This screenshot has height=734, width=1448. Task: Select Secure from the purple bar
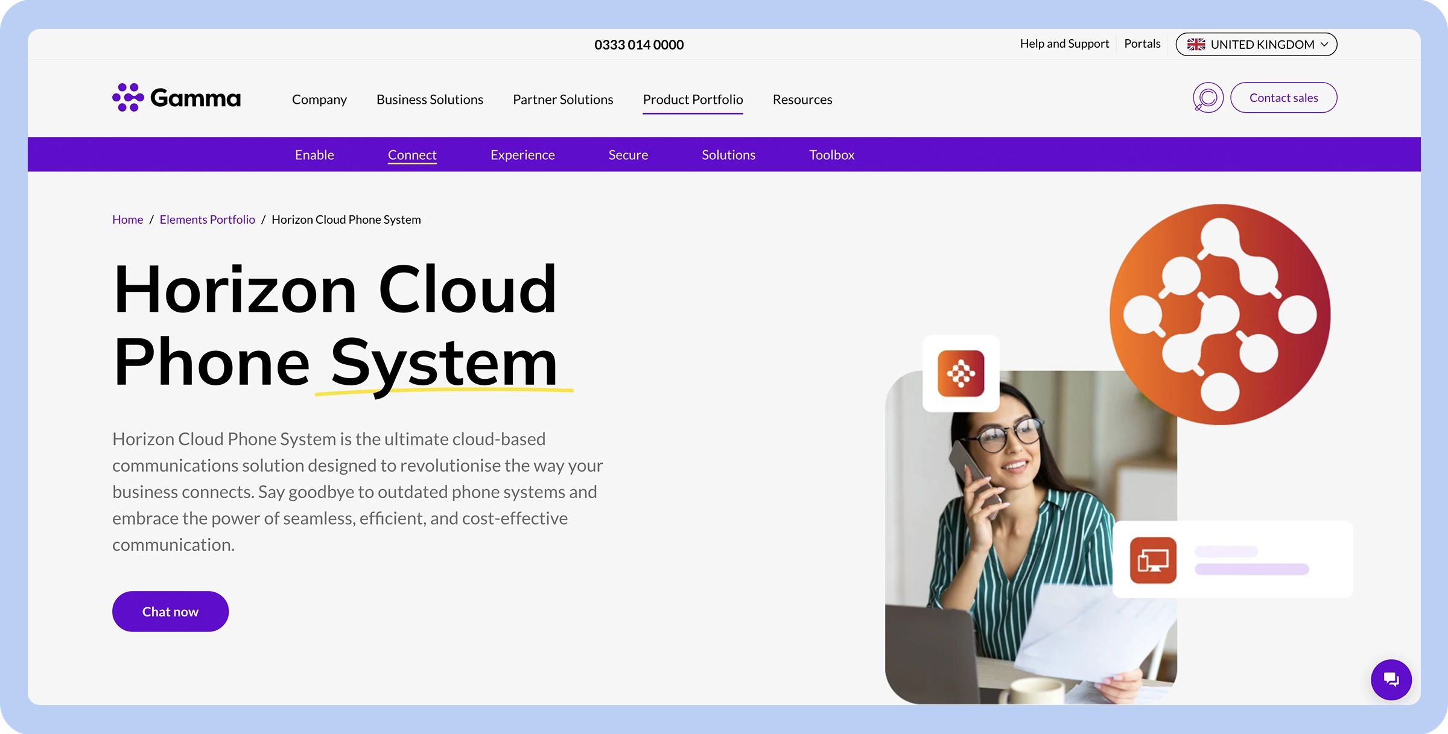tap(628, 154)
